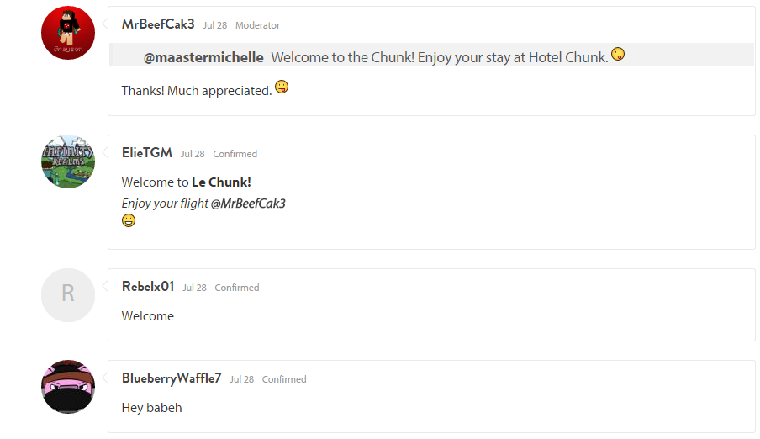
Task: Open Jul 28 permalink on ElieTGM's post
Action: coord(193,154)
